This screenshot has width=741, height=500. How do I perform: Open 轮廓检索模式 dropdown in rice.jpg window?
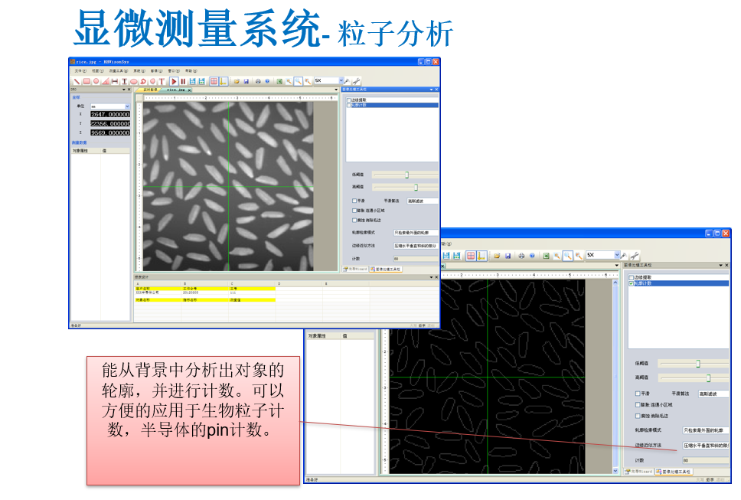point(416,233)
